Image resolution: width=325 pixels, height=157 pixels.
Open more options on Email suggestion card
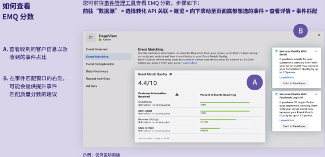[x=316, y=51]
